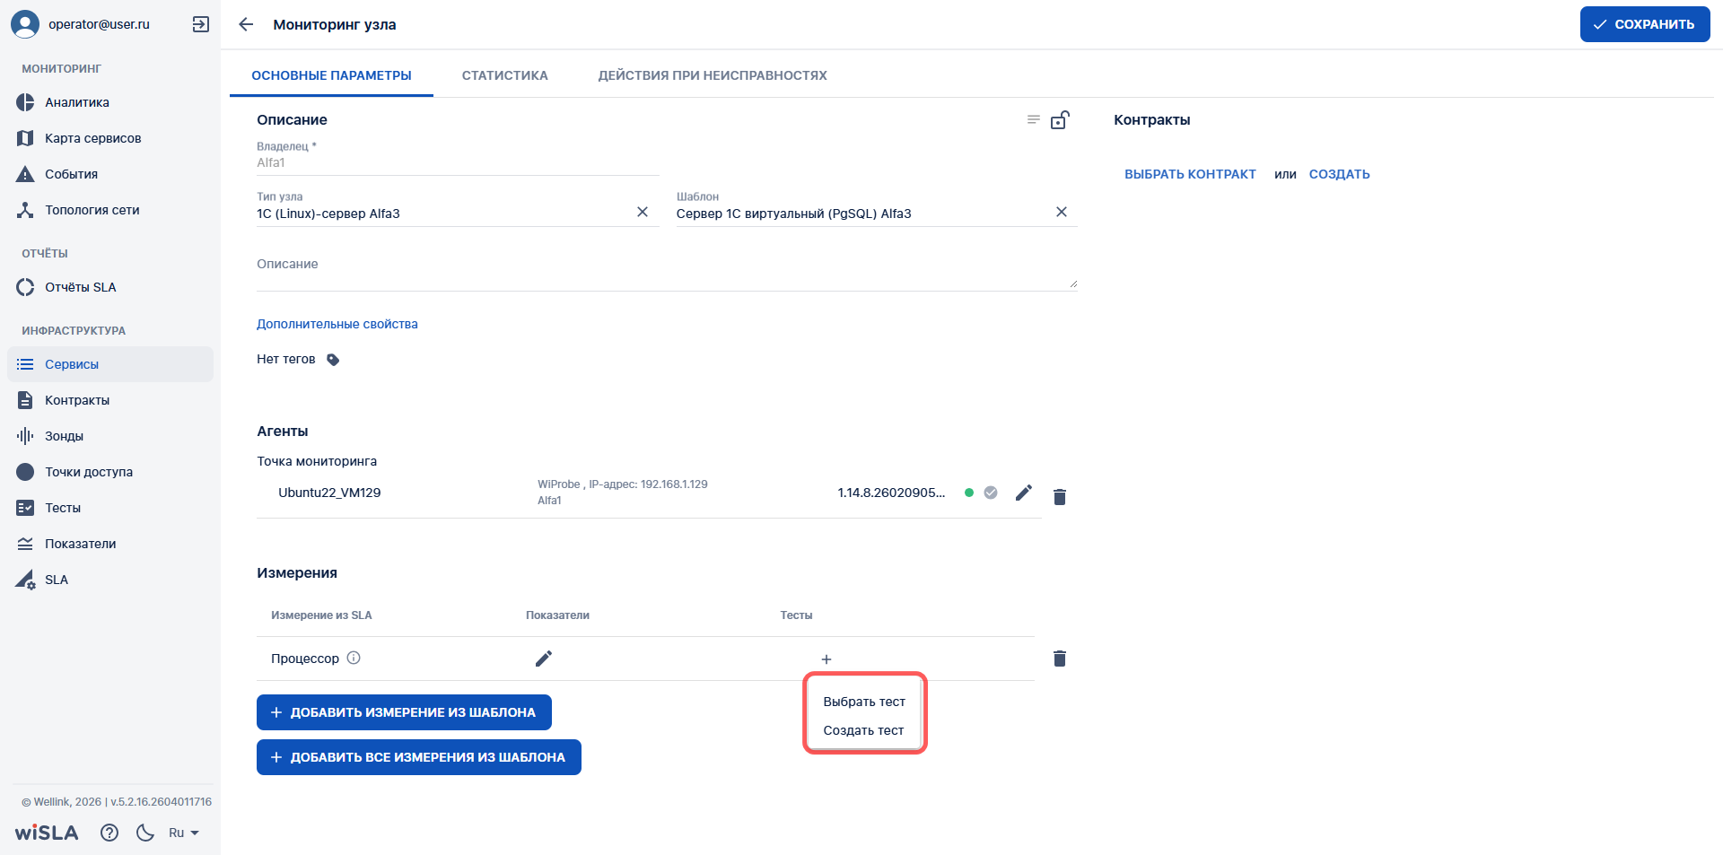Viewport: 1723px width, 855px height.
Task: Click Добавить измерение из шаблона button
Action: point(404,712)
